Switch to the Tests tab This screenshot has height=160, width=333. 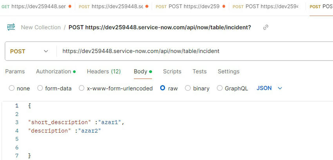[x=199, y=72]
